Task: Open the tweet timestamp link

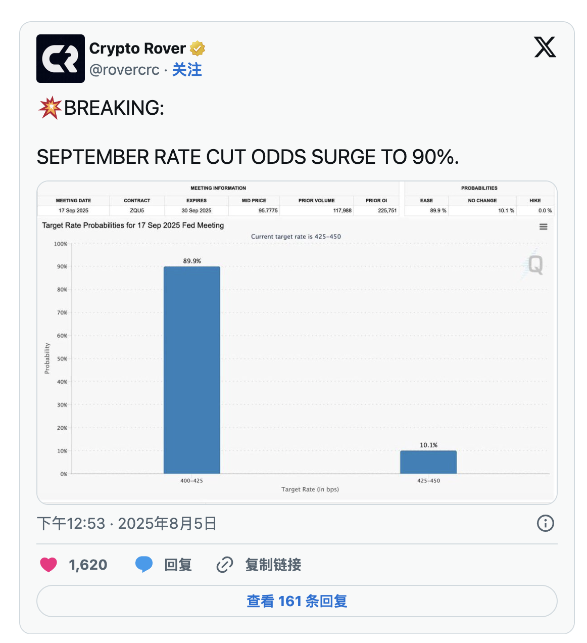Action: tap(127, 523)
